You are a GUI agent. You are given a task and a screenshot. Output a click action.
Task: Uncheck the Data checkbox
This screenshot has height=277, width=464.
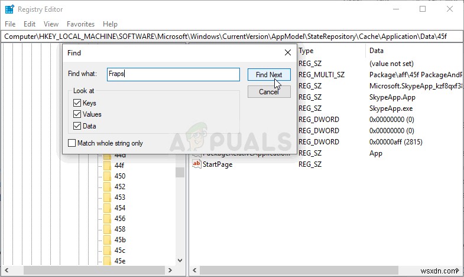coord(77,126)
